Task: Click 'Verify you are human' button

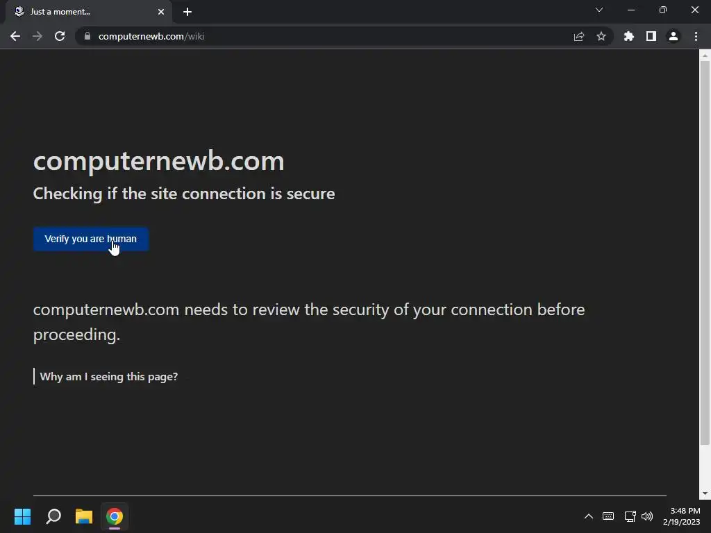Action: (91, 239)
